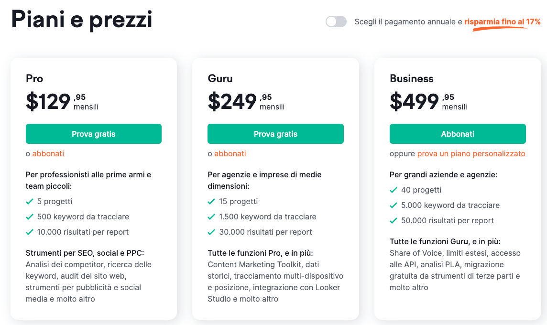The width and height of the screenshot is (547, 325).
Task: Click the underlined "risparmia fino al 17%" text
Action: (503, 22)
